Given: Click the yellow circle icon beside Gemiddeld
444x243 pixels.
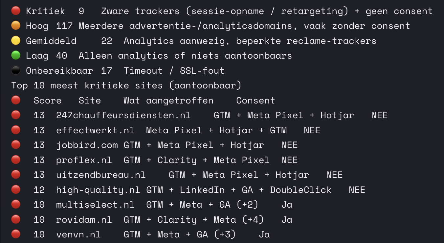Looking at the screenshot, I should coord(16,41).
